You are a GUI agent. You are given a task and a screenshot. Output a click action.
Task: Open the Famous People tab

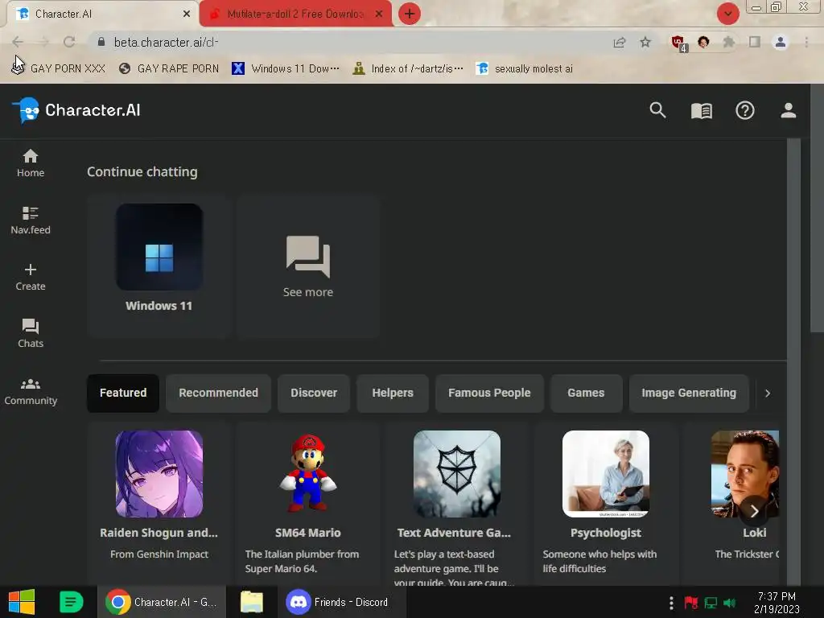click(489, 393)
